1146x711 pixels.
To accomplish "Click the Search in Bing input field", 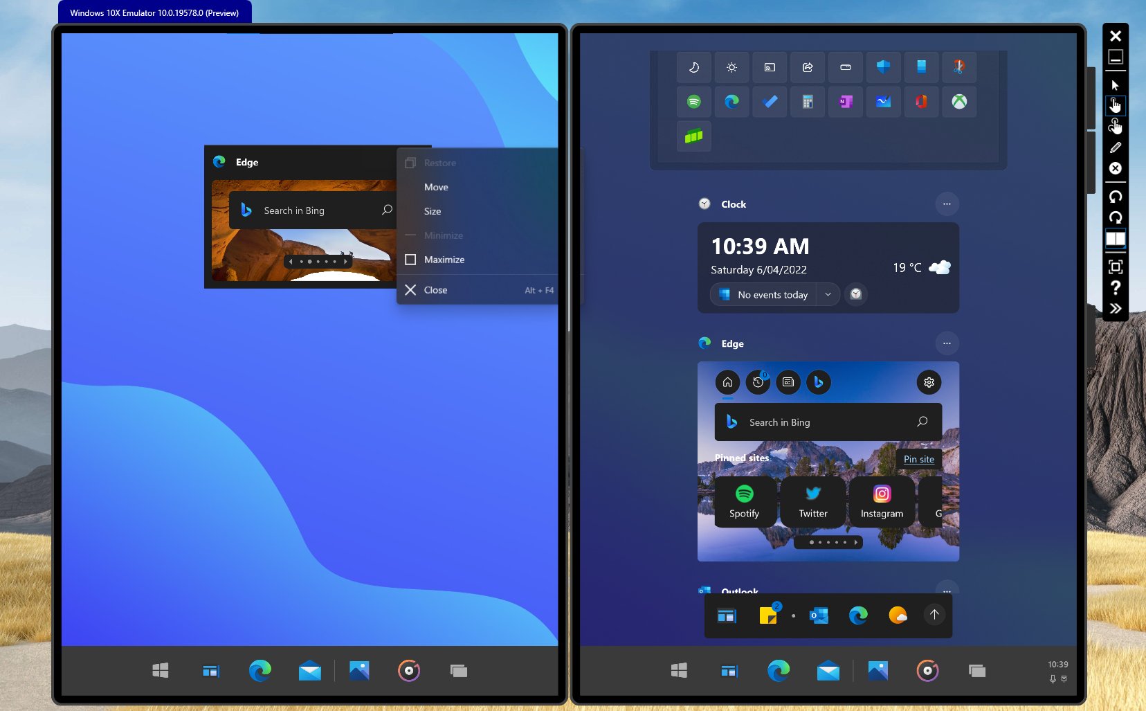I will (x=827, y=422).
